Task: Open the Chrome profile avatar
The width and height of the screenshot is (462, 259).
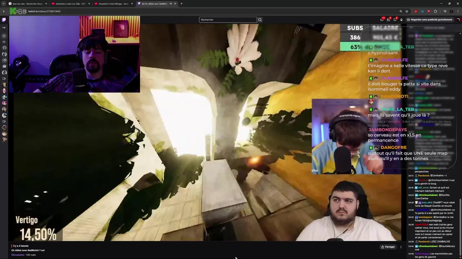Action: 451,11
